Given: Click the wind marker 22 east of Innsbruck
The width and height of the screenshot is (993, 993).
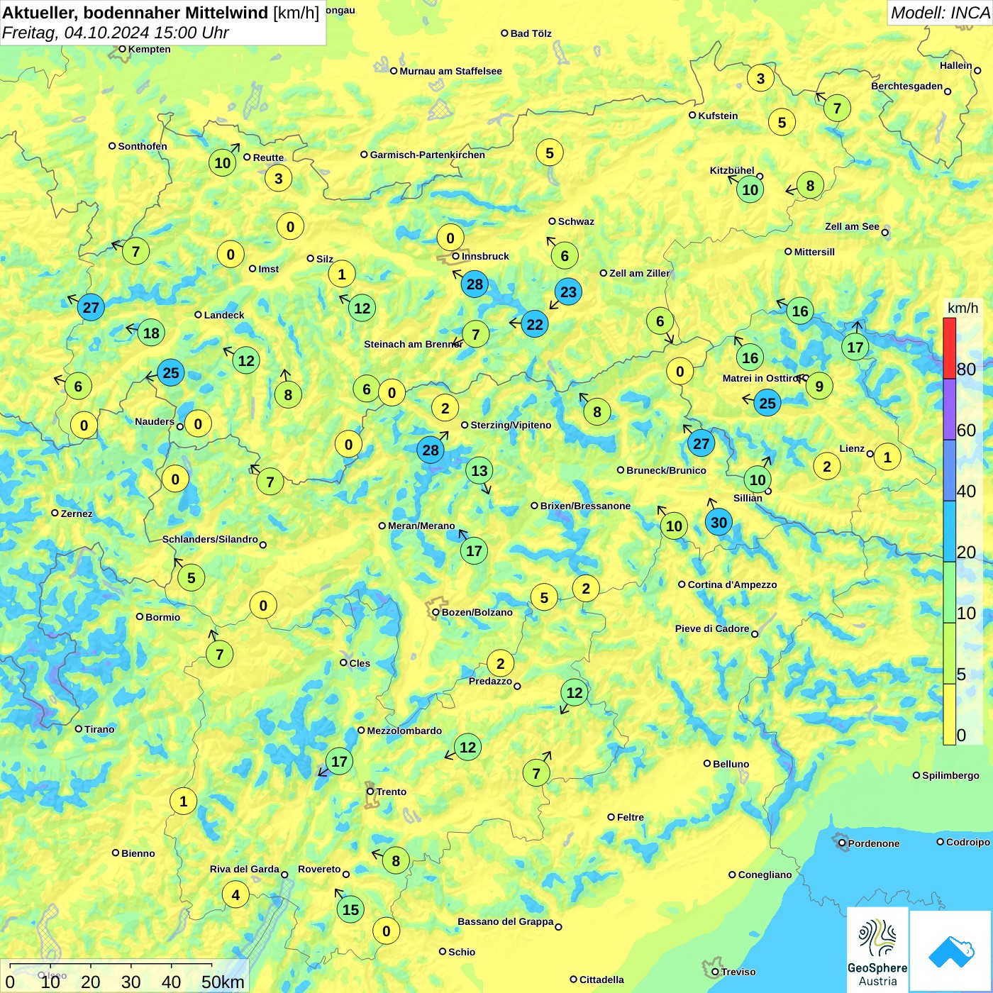Looking at the screenshot, I should (534, 324).
